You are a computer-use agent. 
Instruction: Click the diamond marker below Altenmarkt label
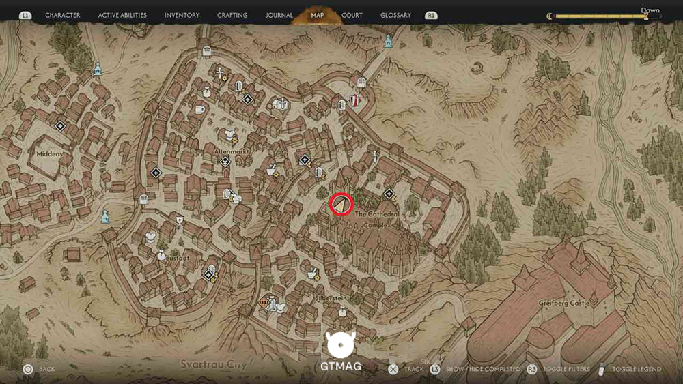click(225, 162)
